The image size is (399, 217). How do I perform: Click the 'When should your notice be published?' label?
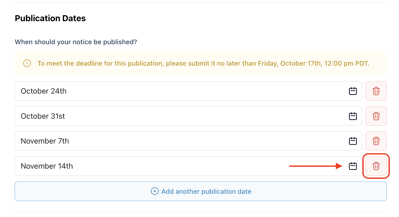pyautogui.click(x=76, y=42)
